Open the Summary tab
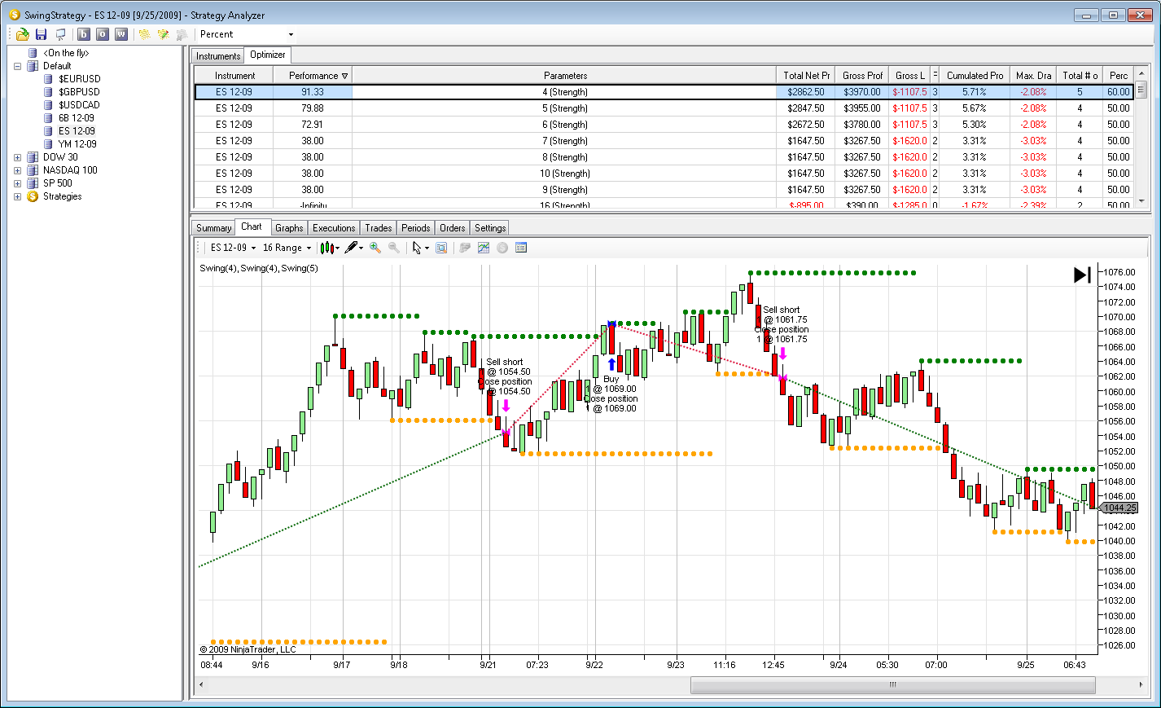The image size is (1161, 708). click(214, 228)
